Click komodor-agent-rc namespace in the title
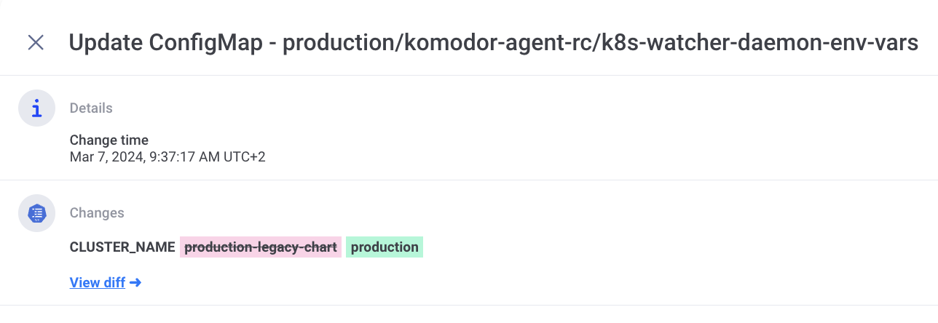Viewport: 938px width, 323px height. pyautogui.click(x=511, y=42)
